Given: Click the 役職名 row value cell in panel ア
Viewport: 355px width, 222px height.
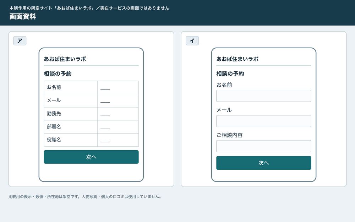Looking at the screenshot, I should point(118,140).
